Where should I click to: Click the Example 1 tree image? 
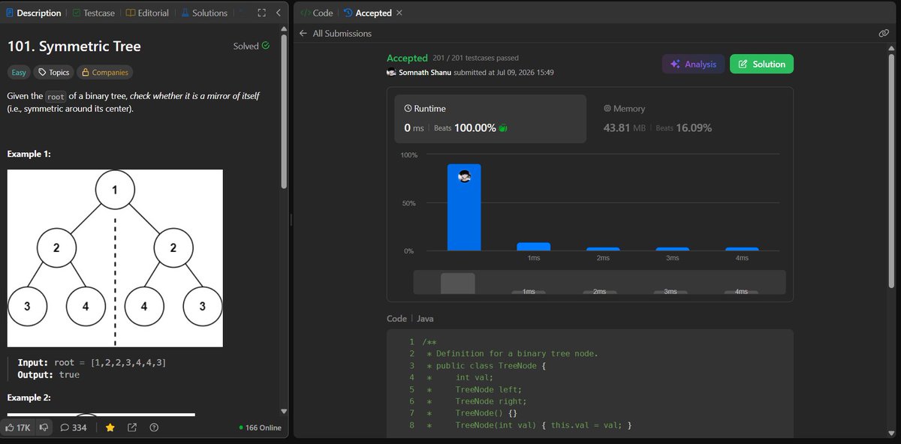click(115, 258)
